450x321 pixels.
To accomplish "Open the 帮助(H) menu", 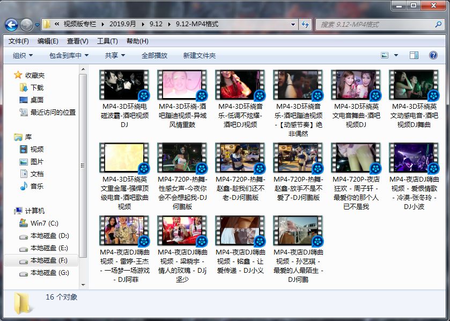I will (137, 41).
